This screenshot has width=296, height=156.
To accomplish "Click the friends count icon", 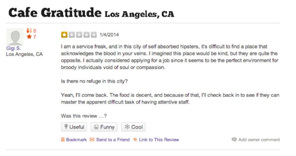I will point(29,31).
